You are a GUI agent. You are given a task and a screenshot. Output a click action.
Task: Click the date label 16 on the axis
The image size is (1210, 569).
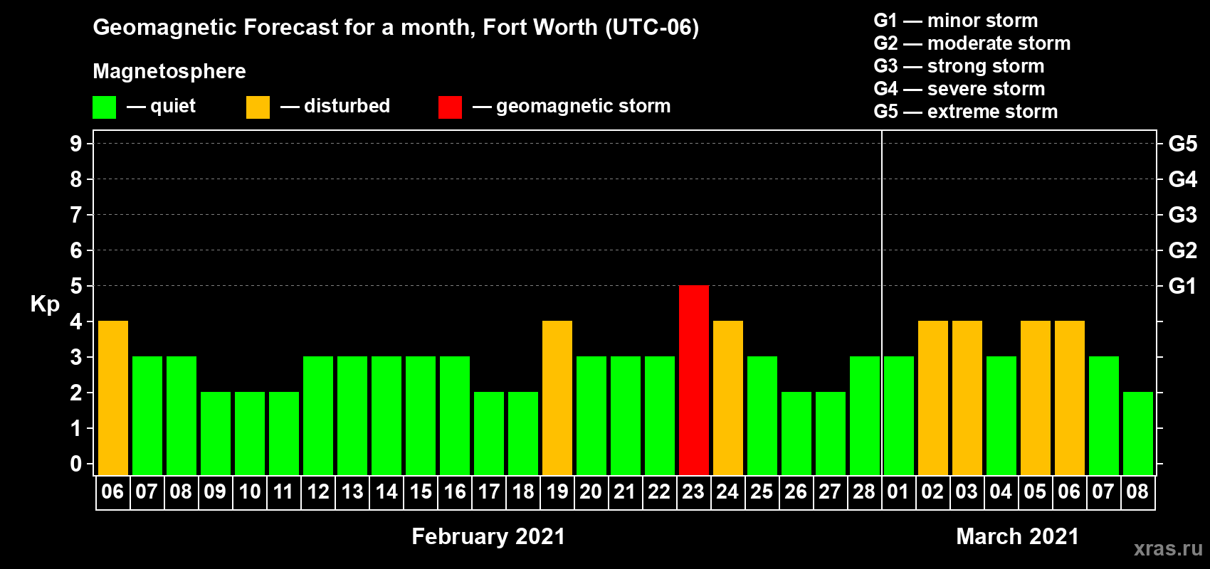(455, 491)
